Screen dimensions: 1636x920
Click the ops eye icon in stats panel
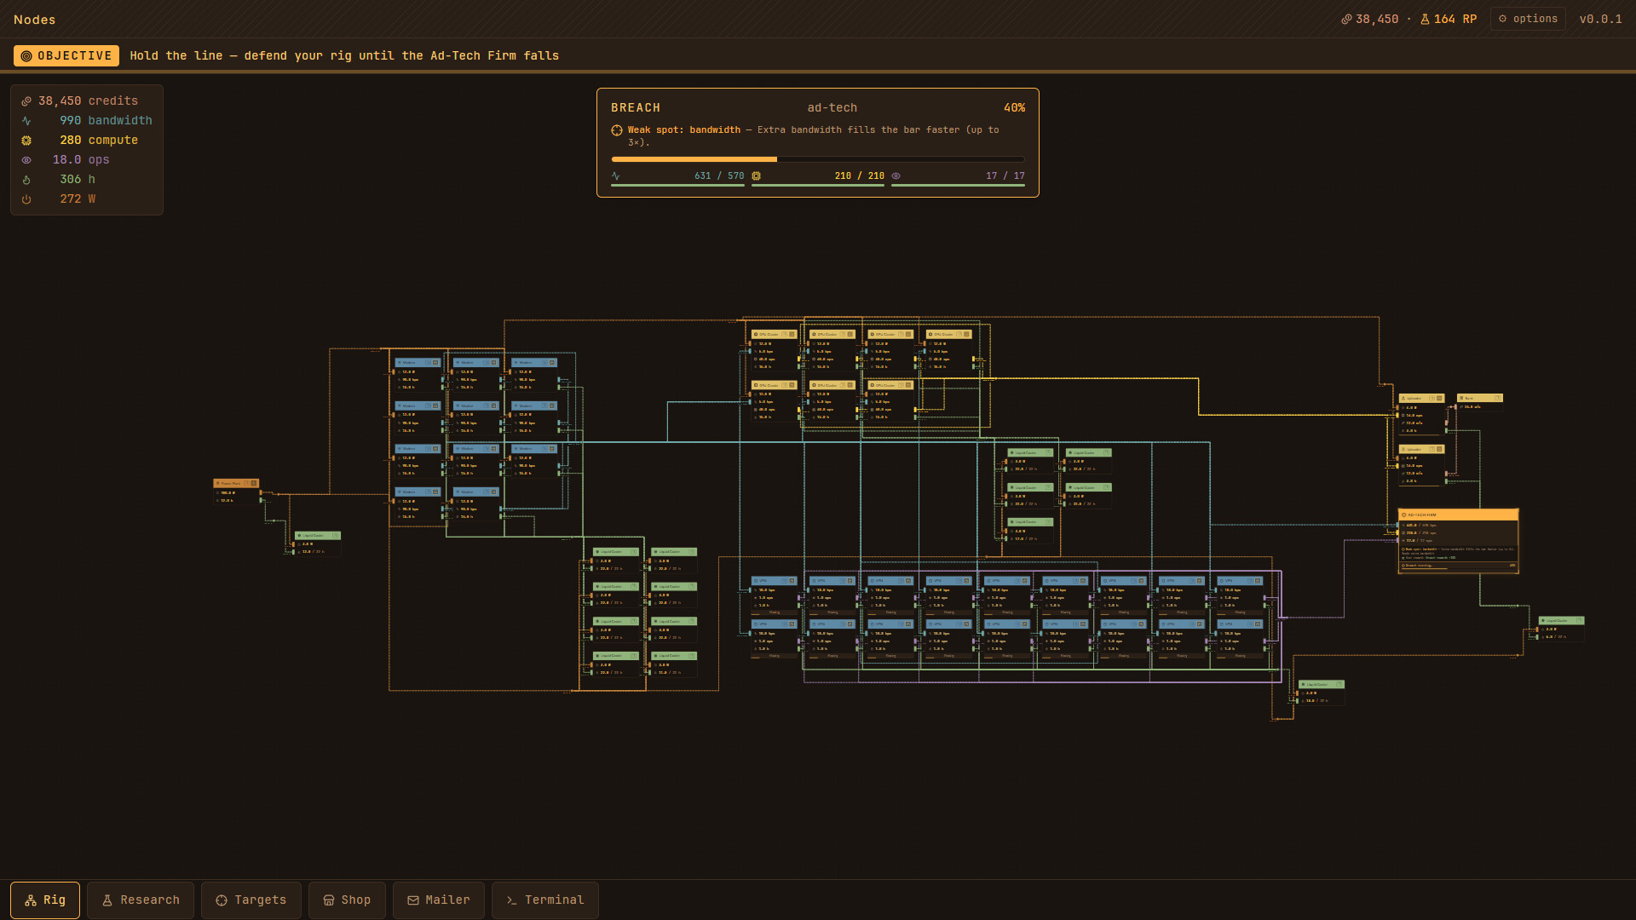[x=26, y=160]
